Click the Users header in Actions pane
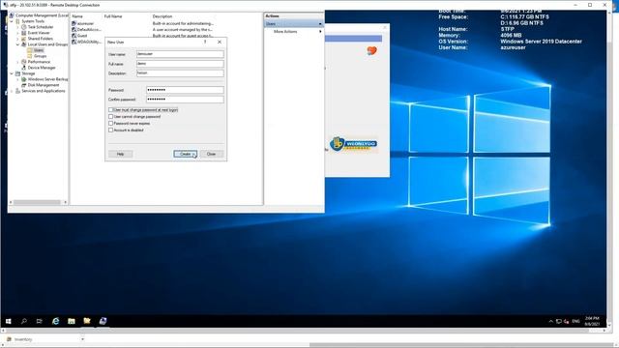 pyautogui.click(x=294, y=23)
